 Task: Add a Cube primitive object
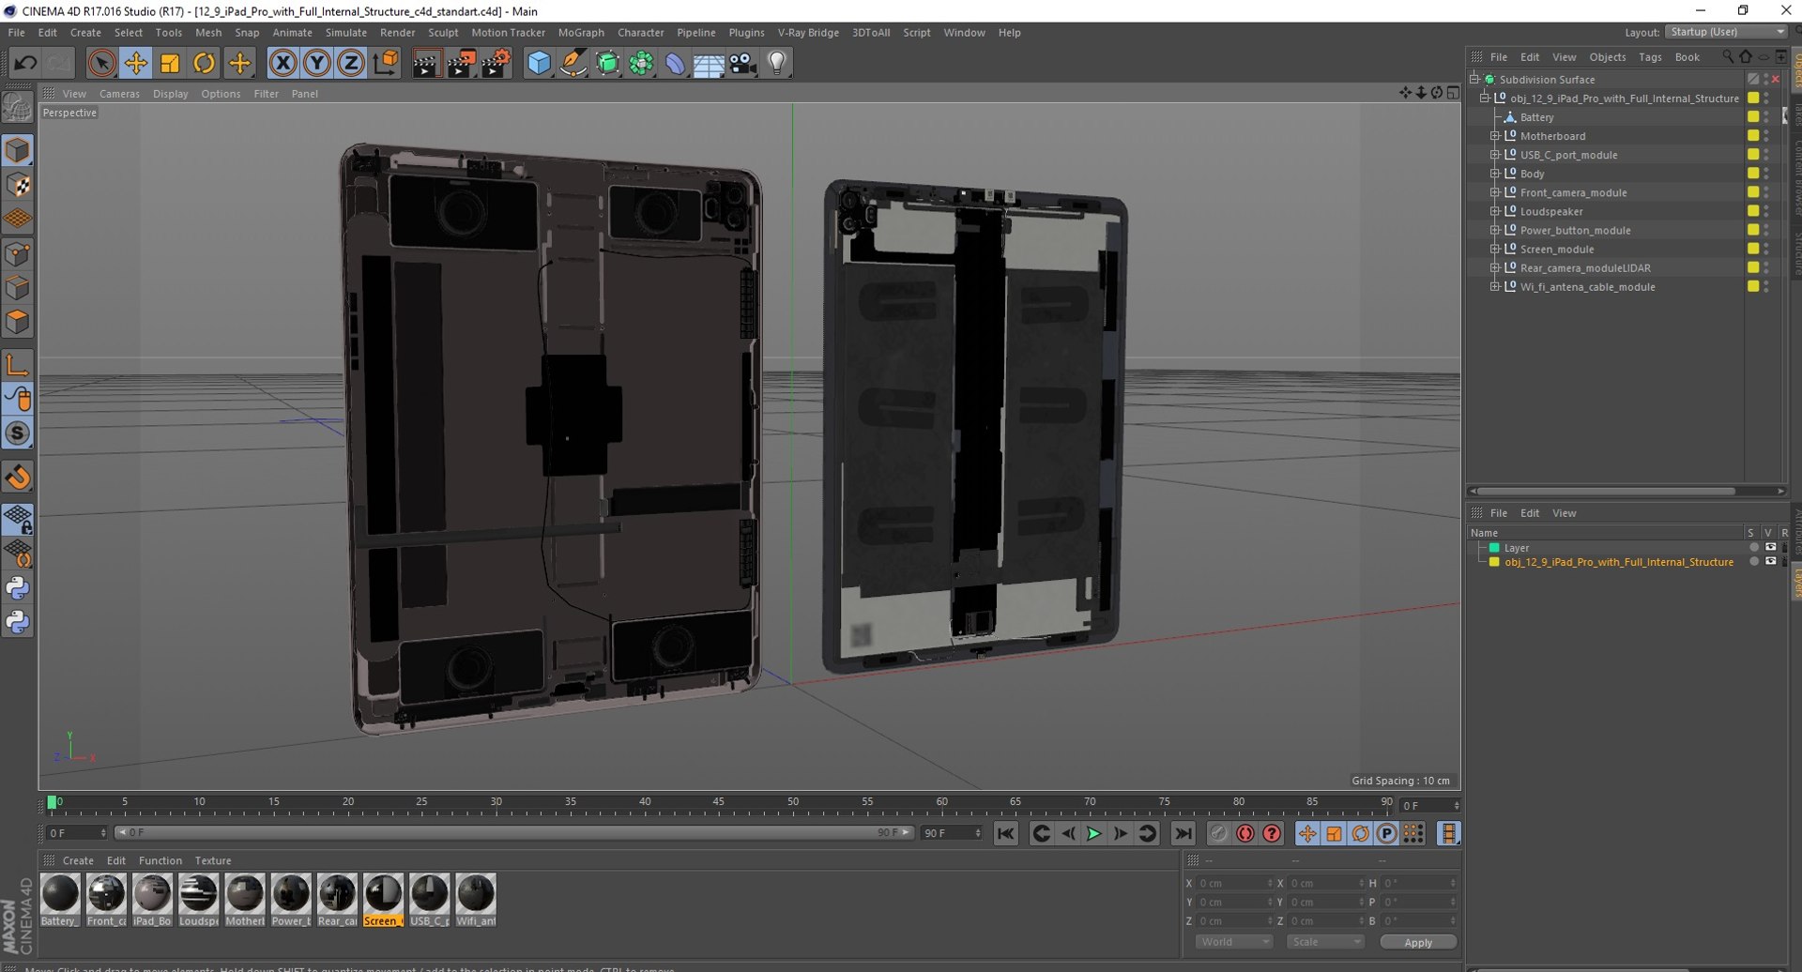(539, 63)
